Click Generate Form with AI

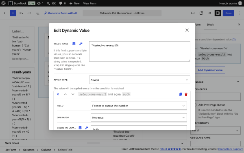(x=61, y=13)
